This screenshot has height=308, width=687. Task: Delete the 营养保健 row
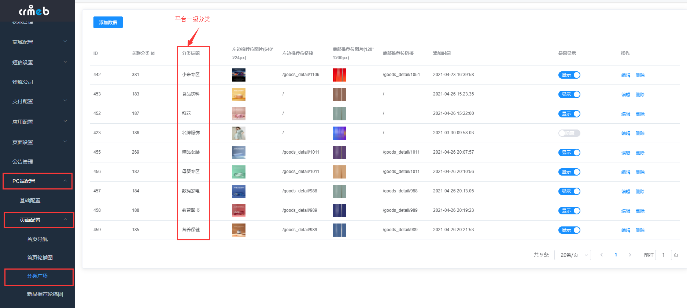[640, 230]
